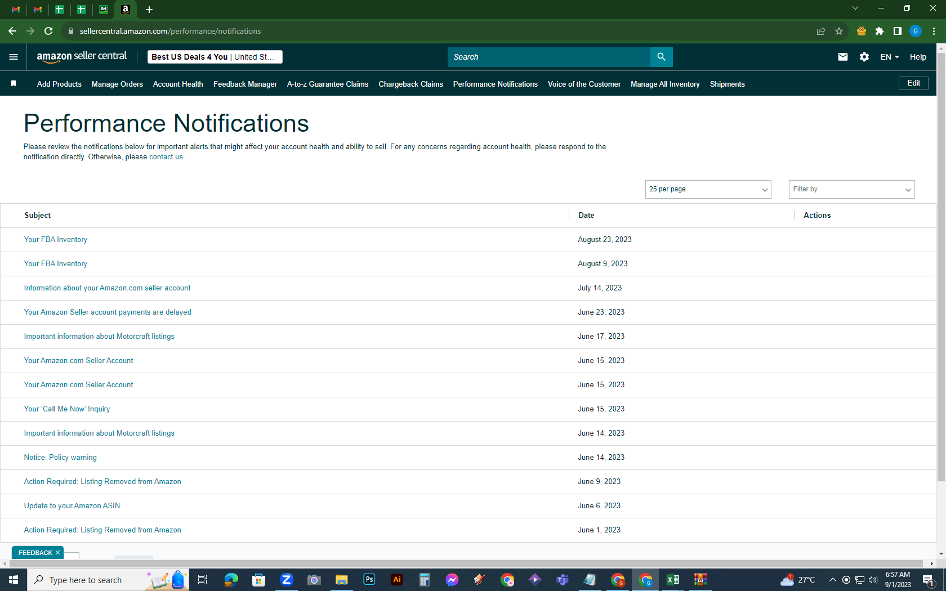Click the horizontal page scrollbar

(465, 563)
